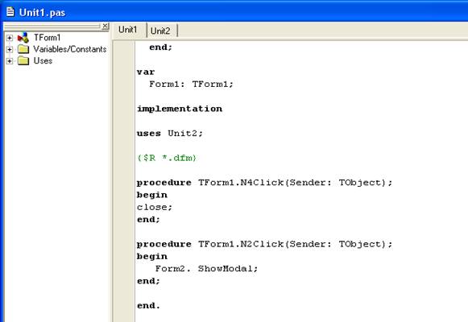Viewport: 468px width, 322px height.
Task: Click the Variables/Constants folder icon
Action: click(23, 49)
